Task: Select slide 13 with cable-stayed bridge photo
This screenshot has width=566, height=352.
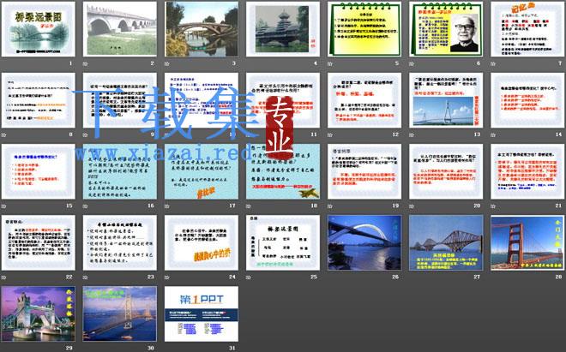Action: pos(446,100)
